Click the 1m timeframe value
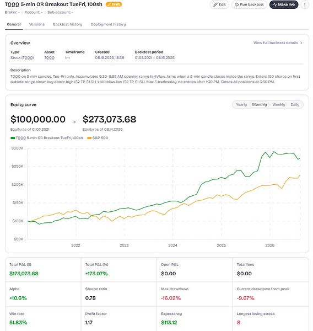313x331 pixels. point(67,57)
